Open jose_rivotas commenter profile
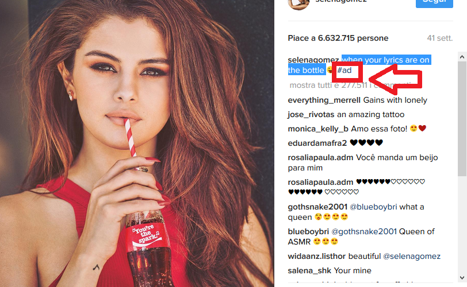This screenshot has height=287, width=467. tap(311, 115)
